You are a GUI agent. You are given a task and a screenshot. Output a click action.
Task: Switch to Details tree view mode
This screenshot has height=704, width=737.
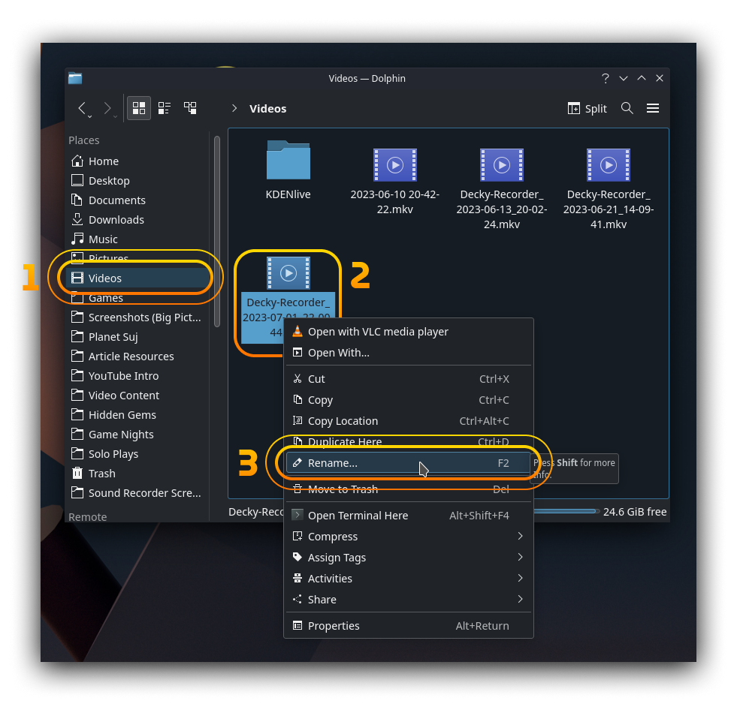[x=190, y=109]
